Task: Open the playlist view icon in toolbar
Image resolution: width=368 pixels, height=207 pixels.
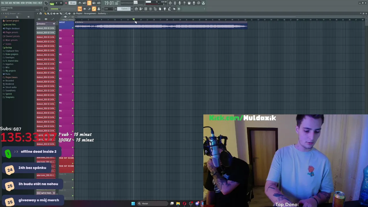Action: [x=136, y=9]
